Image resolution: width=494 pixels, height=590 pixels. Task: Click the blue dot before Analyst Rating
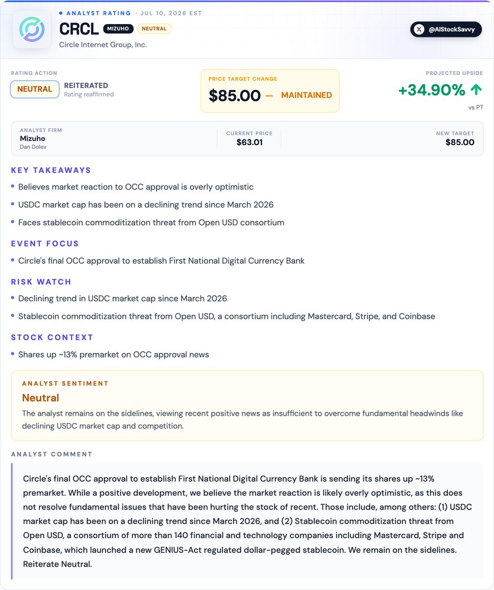(x=61, y=13)
